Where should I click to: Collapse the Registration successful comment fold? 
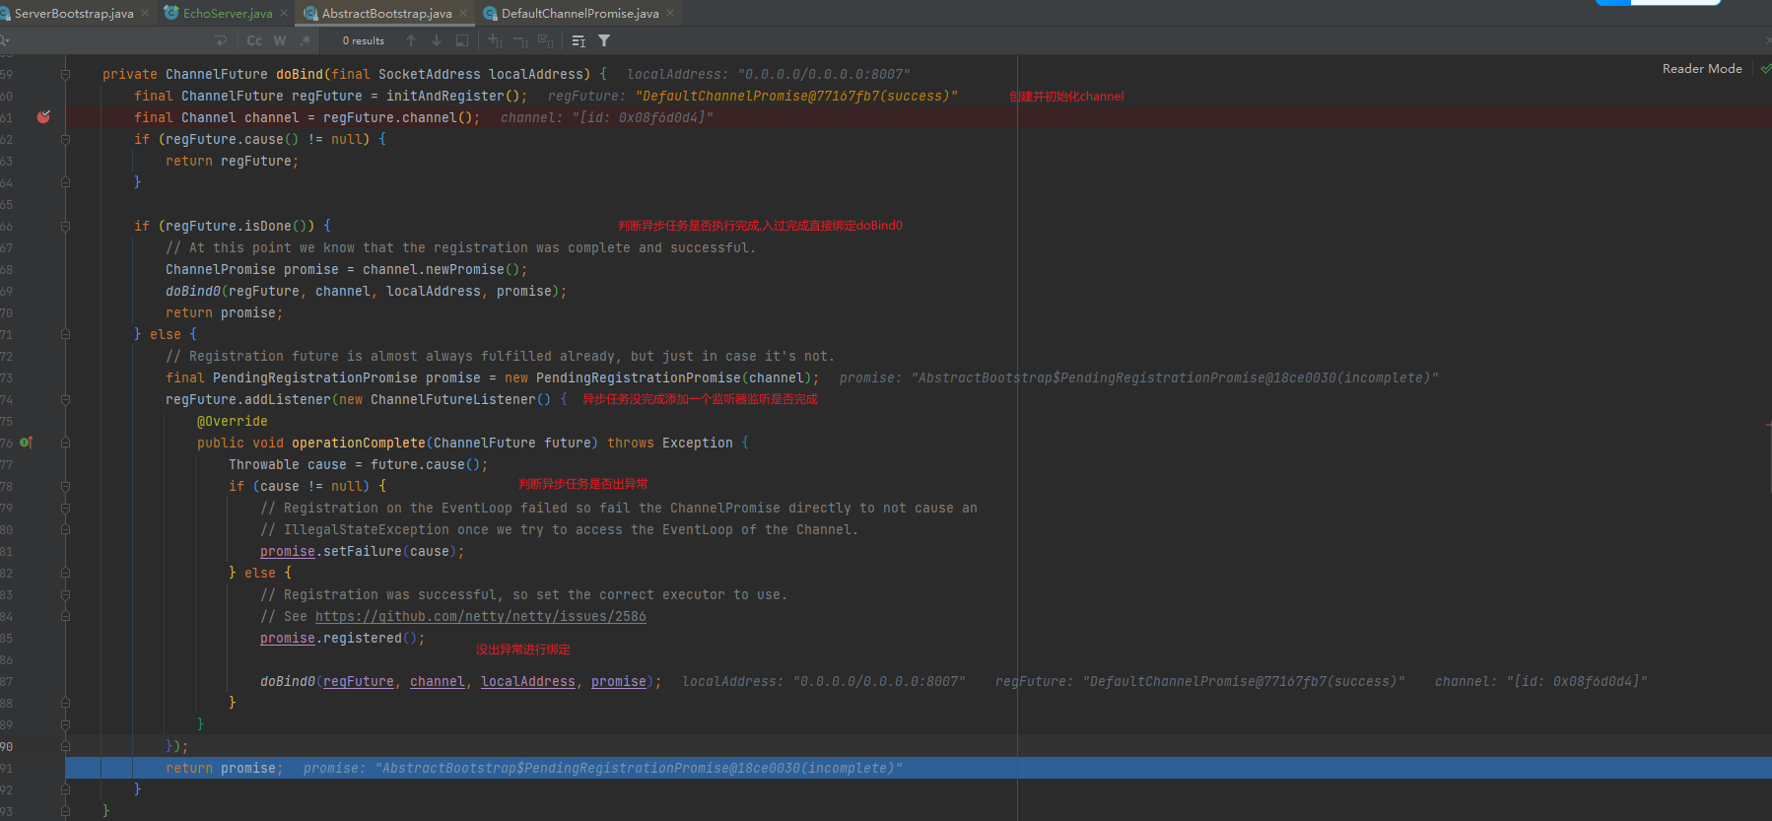coord(65,594)
